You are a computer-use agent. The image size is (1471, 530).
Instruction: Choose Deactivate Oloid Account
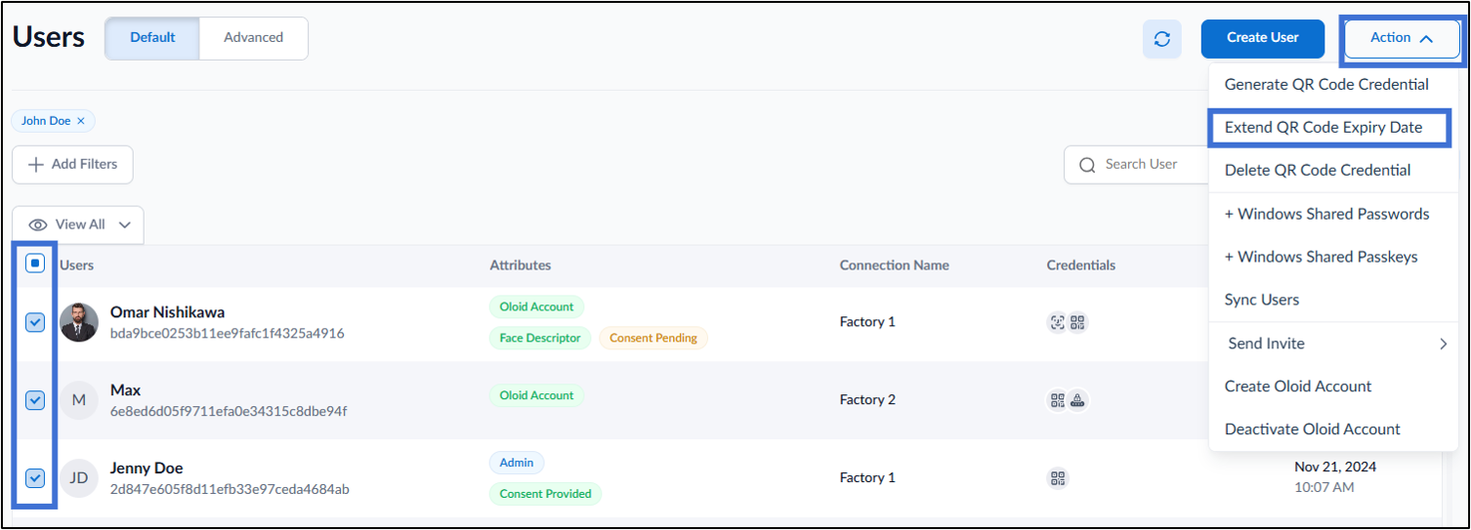coord(1313,429)
